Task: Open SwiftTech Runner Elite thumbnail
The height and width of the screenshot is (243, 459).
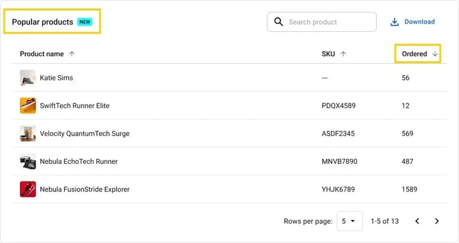Action: click(28, 105)
